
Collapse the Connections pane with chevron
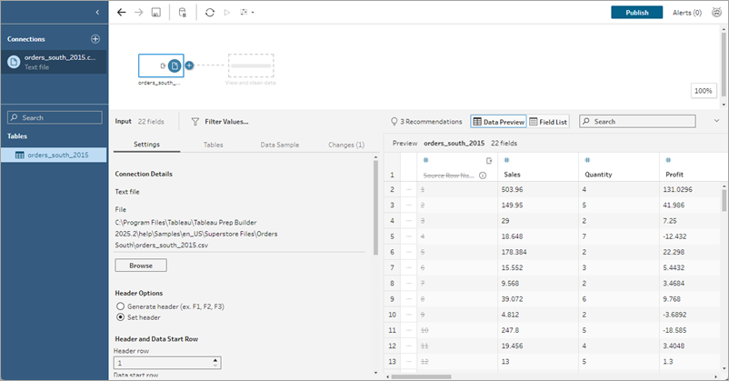[97, 13]
